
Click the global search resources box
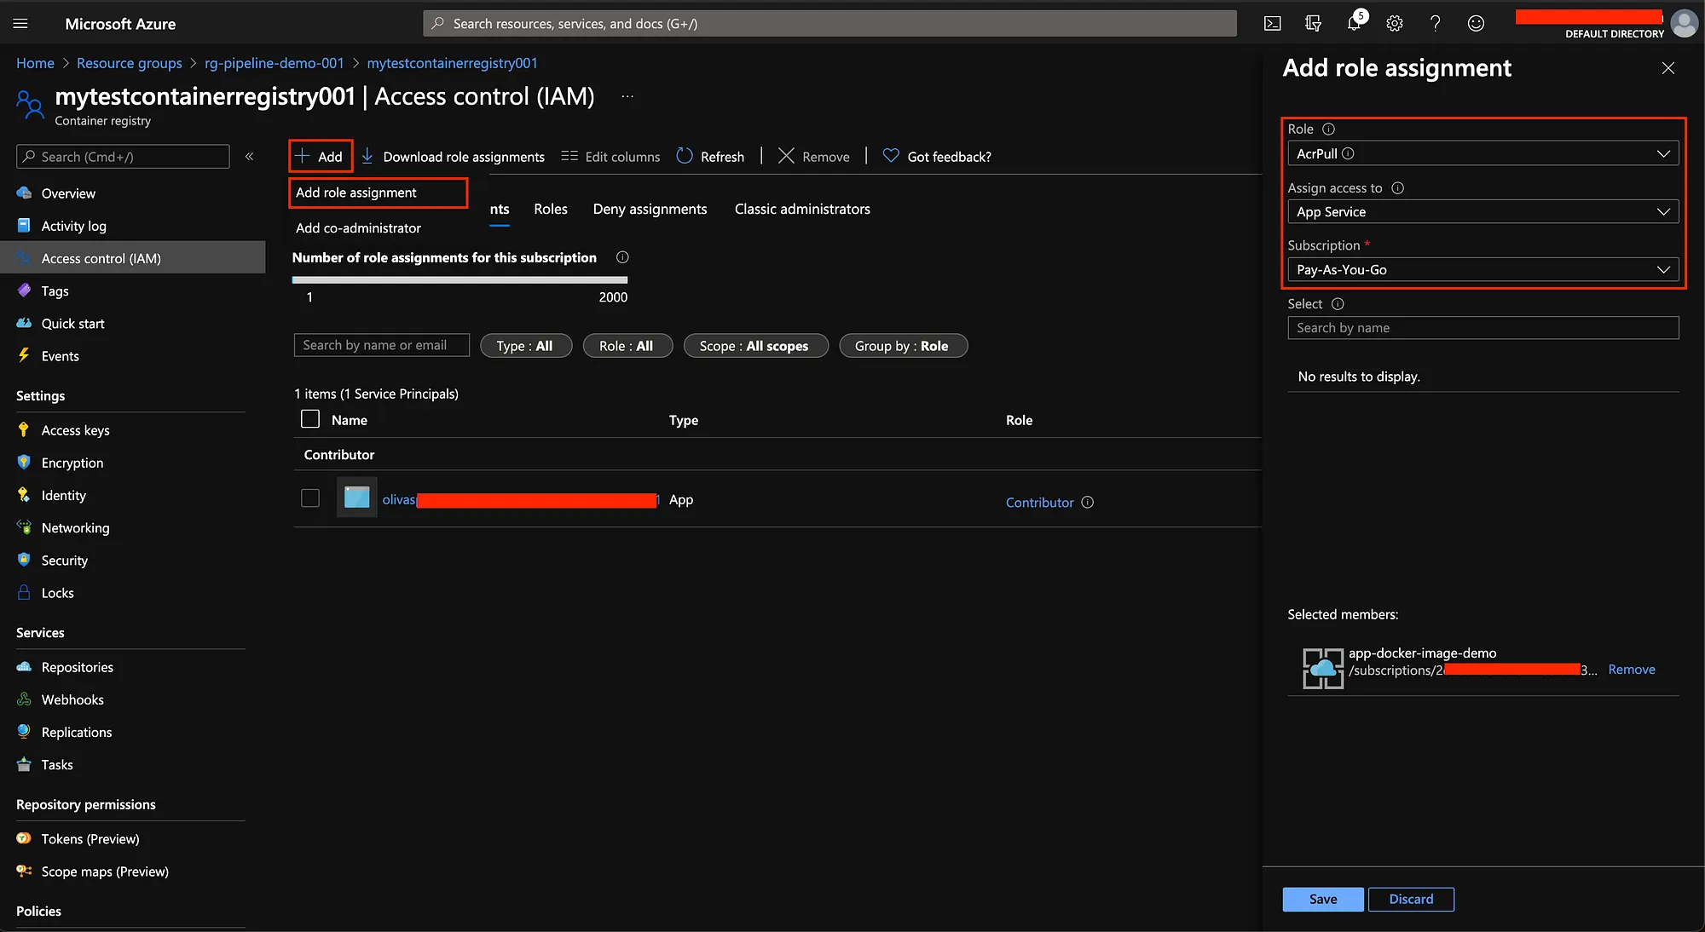tap(829, 24)
